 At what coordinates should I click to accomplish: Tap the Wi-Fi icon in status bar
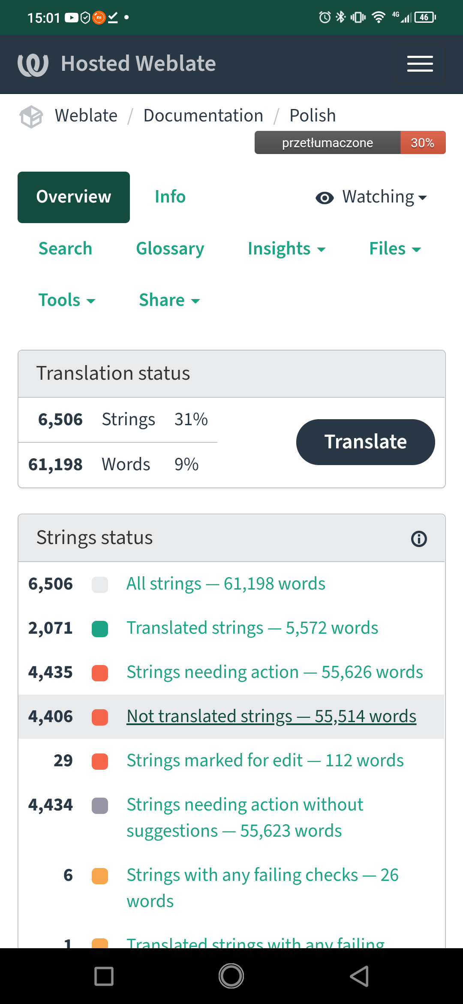click(x=379, y=17)
